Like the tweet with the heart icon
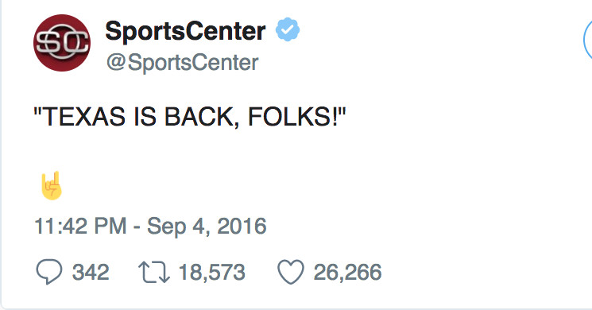The height and width of the screenshot is (310, 592). point(291,272)
